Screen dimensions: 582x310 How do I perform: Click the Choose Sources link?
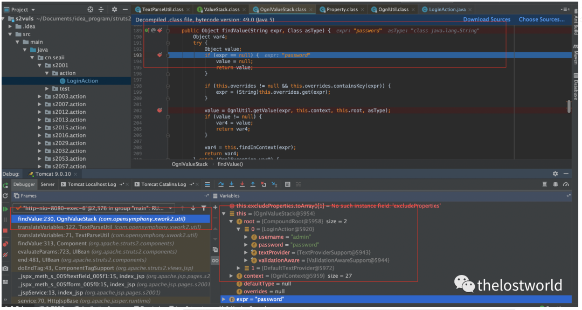pos(541,19)
